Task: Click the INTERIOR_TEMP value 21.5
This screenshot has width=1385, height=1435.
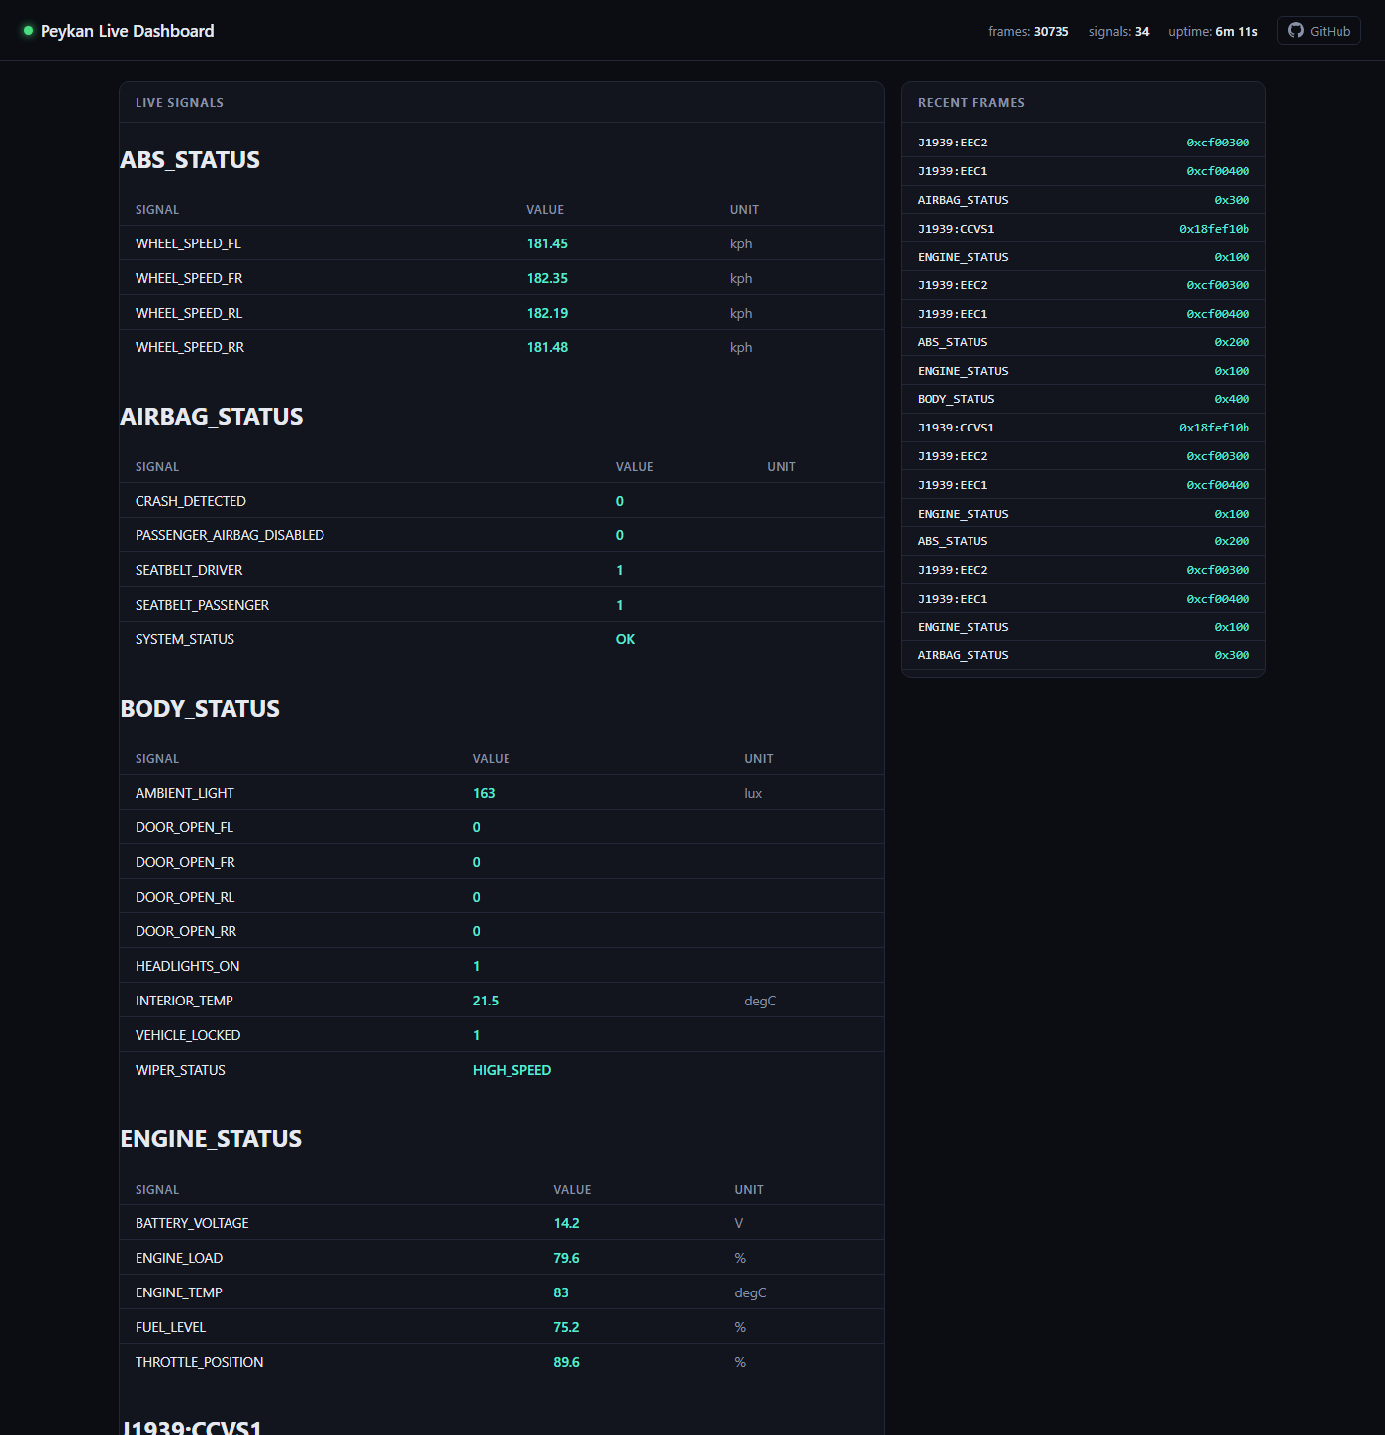Action: coord(486,1001)
